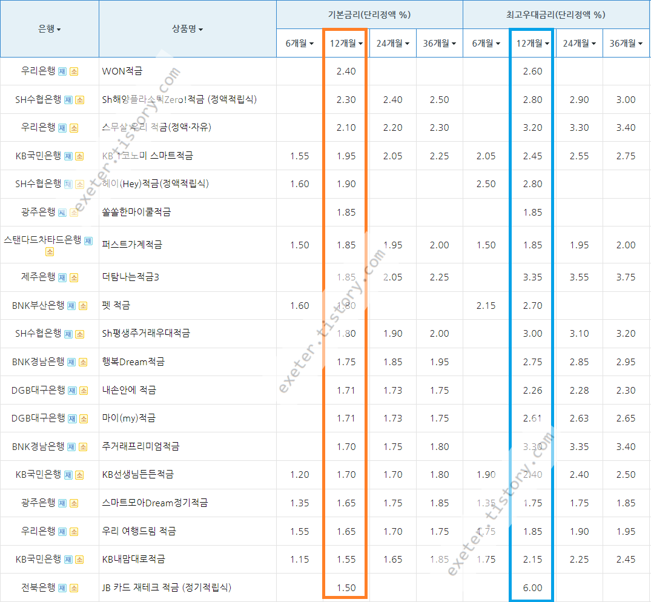The width and height of the screenshot is (651, 602).
Task: Click 재 badge beside 제주은행
Action: (x=62, y=277)
